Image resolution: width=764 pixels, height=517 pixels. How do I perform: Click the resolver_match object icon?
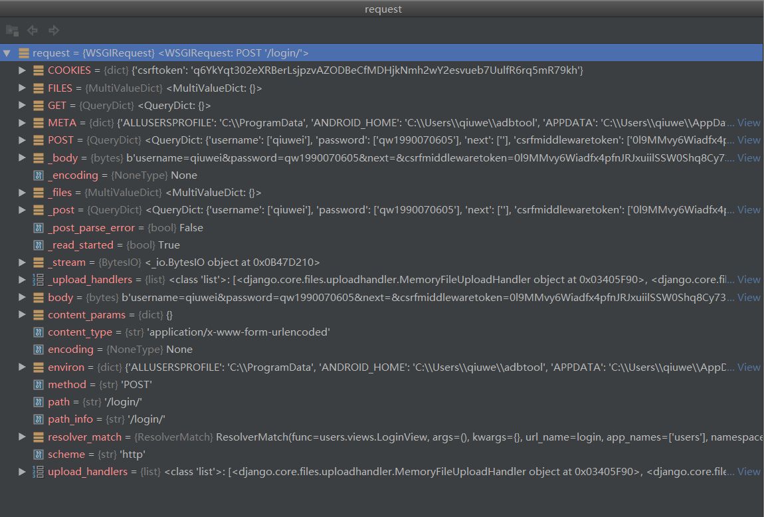[39, 437]
